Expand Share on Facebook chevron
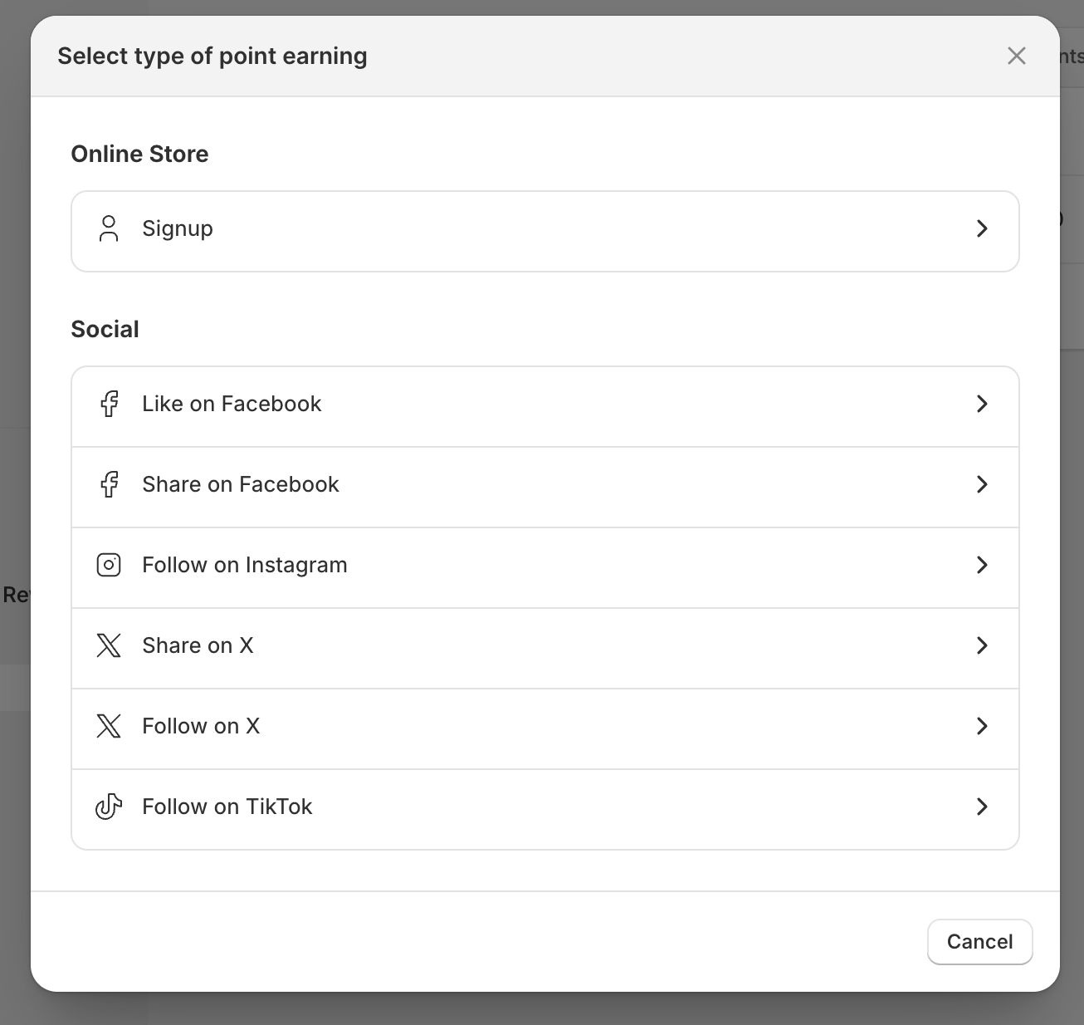The width and height of the screenshot is (1084, 1025). pos(982,484)
